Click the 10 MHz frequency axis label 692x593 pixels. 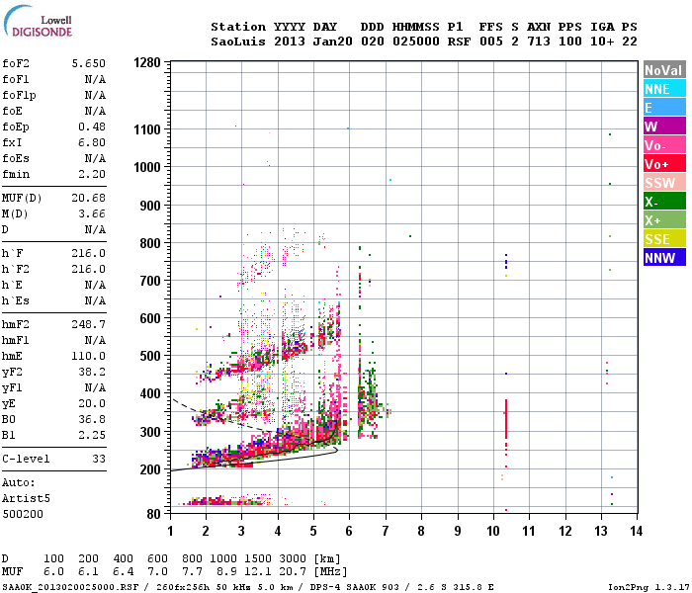493,531
